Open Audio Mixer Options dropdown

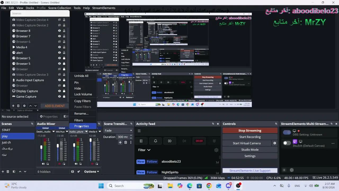point(91,172)
